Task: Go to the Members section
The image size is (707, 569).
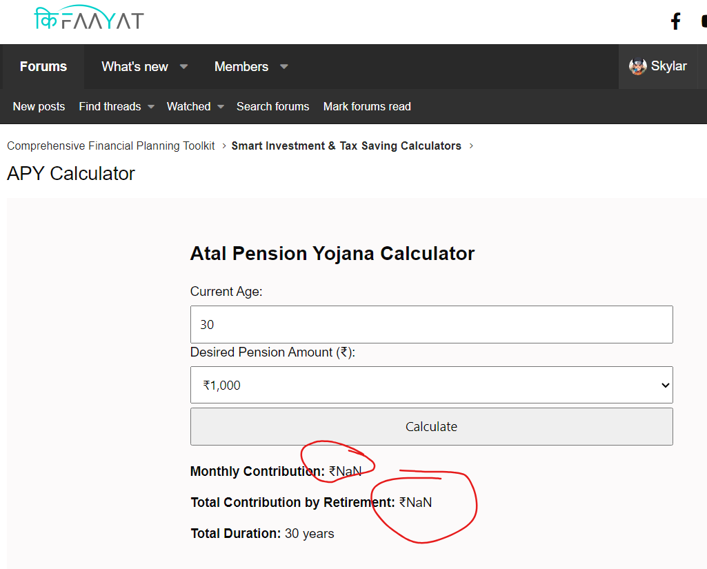Action: (x=241, y=67)
